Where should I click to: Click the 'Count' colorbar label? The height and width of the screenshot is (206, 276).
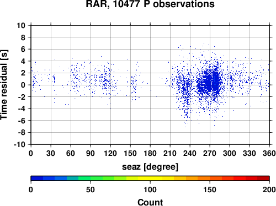(150, 202)
